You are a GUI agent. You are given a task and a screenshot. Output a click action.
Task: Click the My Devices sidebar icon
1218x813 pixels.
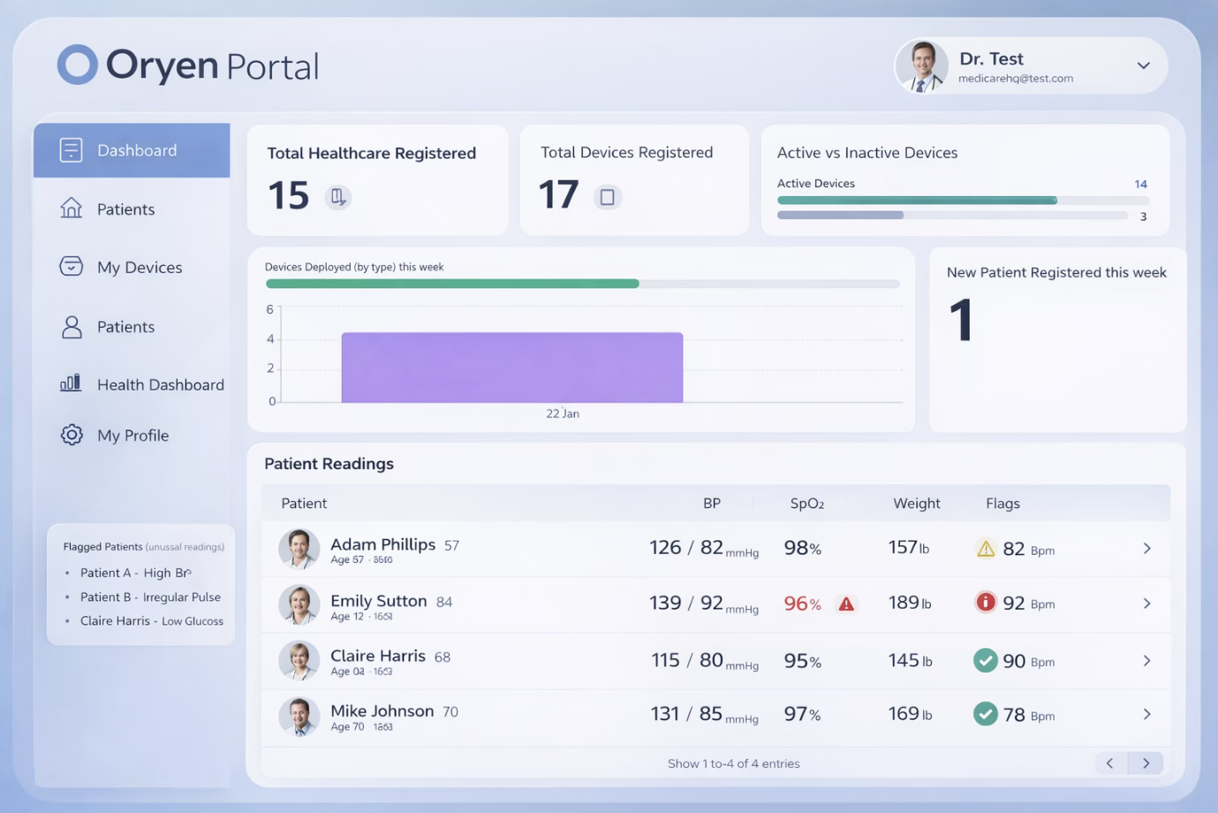[x=71, y=267]
